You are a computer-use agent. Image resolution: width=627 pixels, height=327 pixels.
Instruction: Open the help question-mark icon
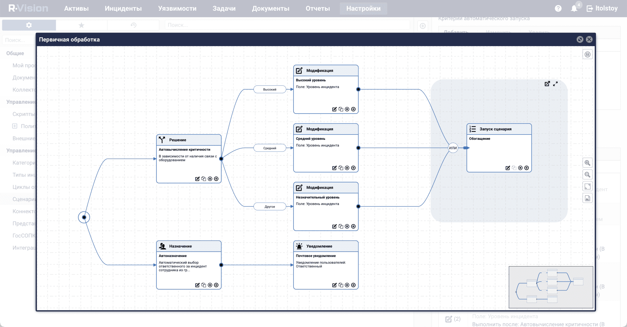(558, 8)
